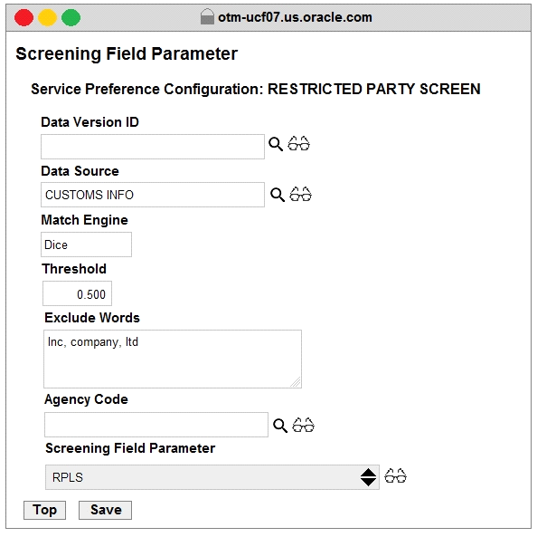Search Data Source with magnifier icon
The height and width of the screenshot is (537, 537).
278,195
